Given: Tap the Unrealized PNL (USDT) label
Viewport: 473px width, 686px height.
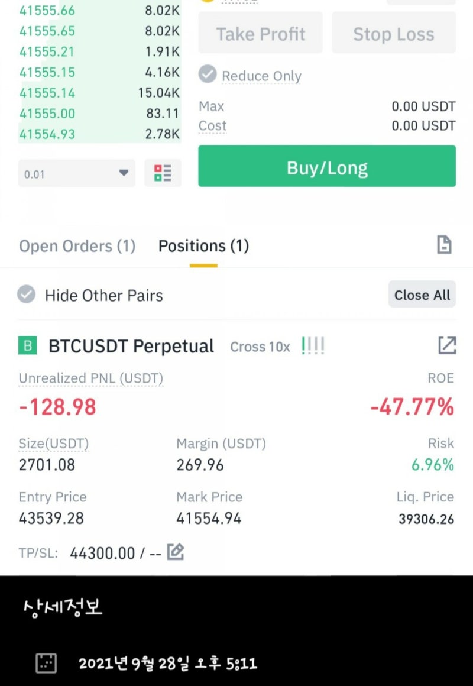Looking at the screenshot, I should coord(90,378).
